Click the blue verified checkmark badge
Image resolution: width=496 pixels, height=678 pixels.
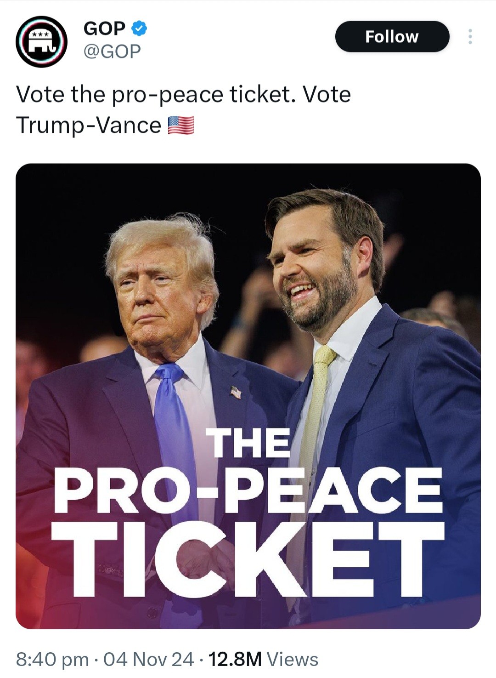click(x=139, y=28)
